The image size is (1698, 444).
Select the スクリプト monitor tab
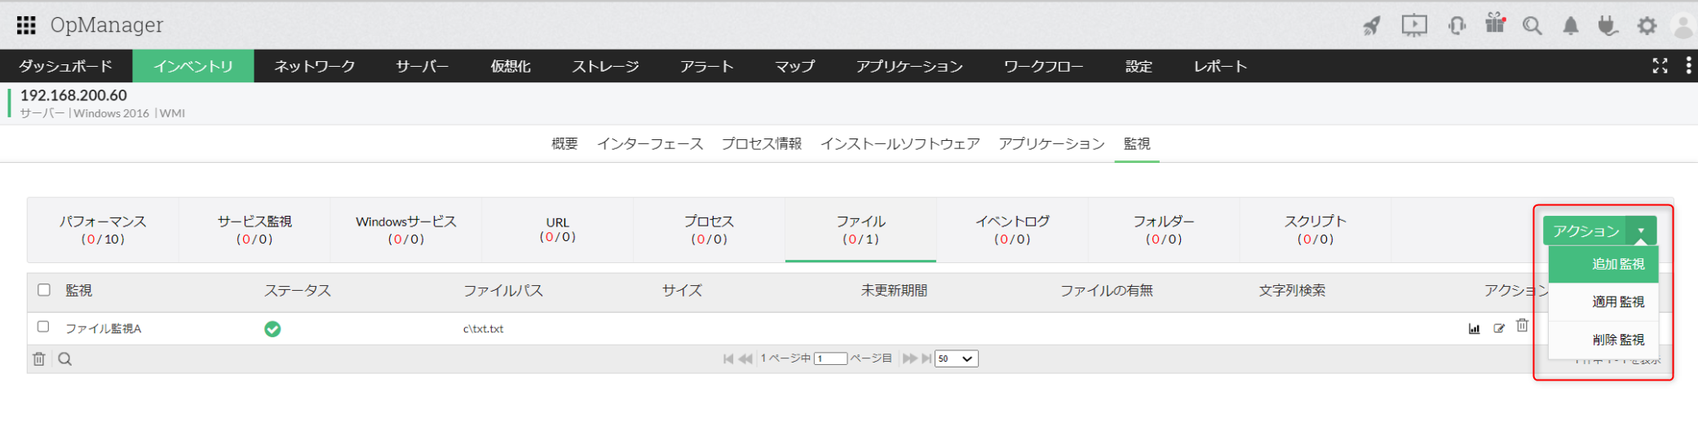point(1316,230)
